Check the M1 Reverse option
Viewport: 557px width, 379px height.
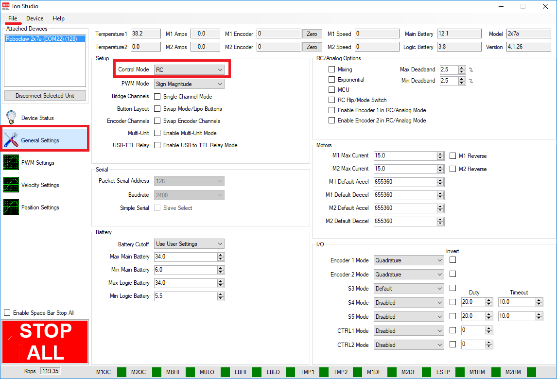click(453, 156)
